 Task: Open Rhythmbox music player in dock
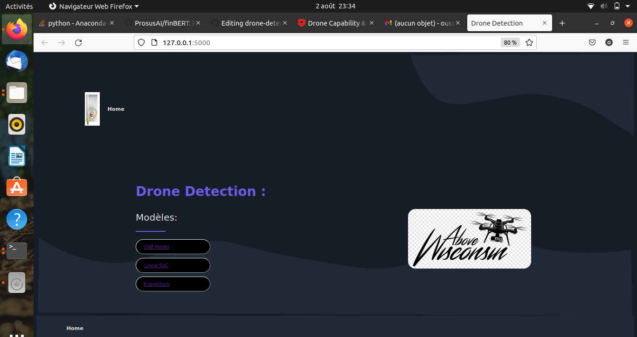17,124
